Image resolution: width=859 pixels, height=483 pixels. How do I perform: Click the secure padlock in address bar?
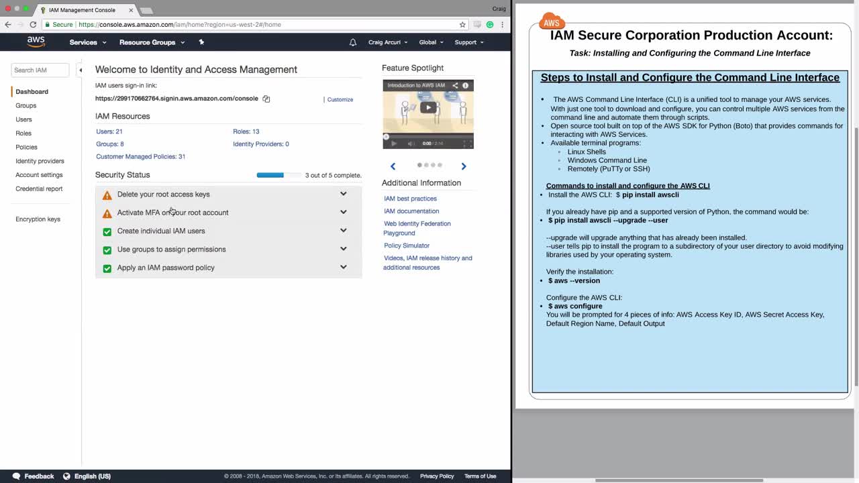[48, 25]
